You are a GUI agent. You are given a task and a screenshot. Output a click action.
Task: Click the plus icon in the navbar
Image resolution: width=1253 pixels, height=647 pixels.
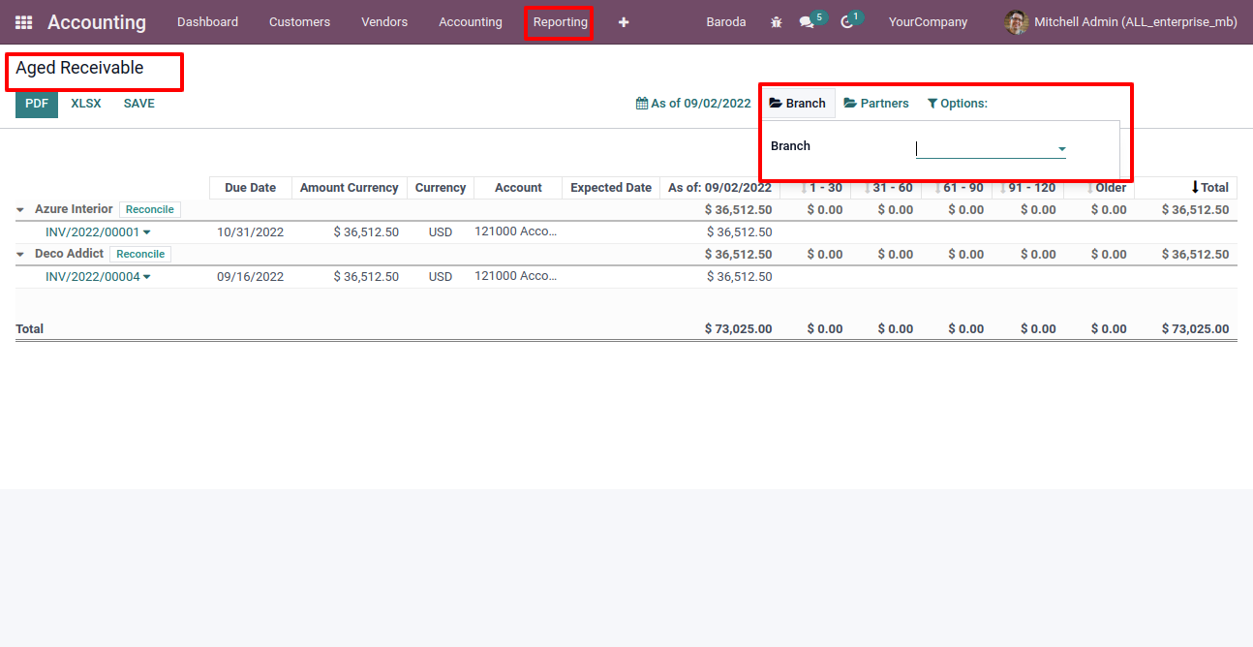(624, 22)
